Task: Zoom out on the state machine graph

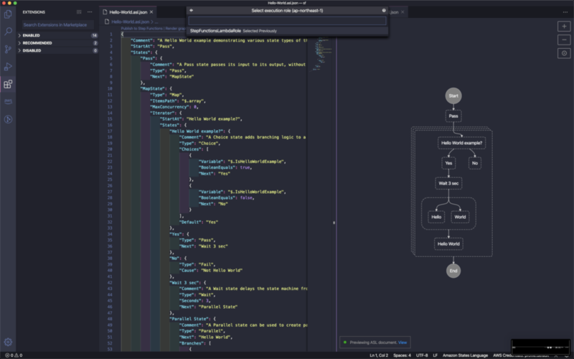Action: click(x=564, y=39)
